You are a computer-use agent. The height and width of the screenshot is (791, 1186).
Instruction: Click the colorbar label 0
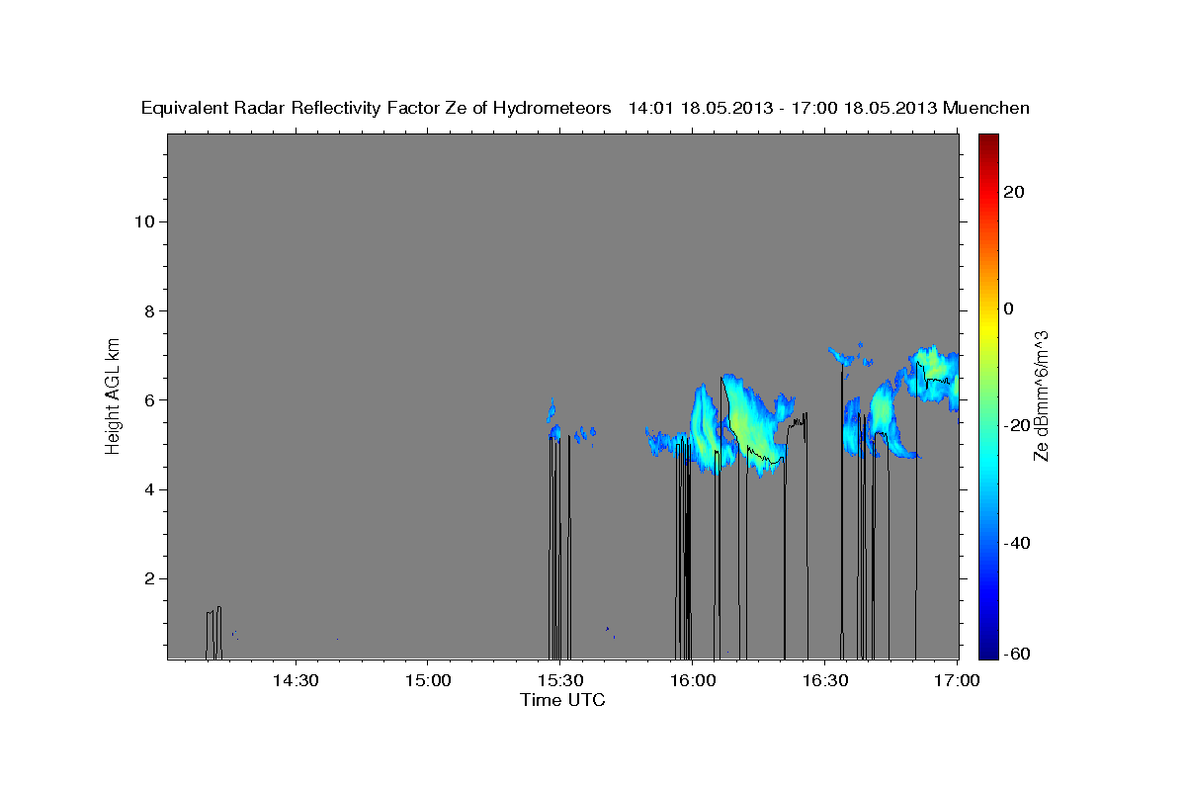(1009, 308)
